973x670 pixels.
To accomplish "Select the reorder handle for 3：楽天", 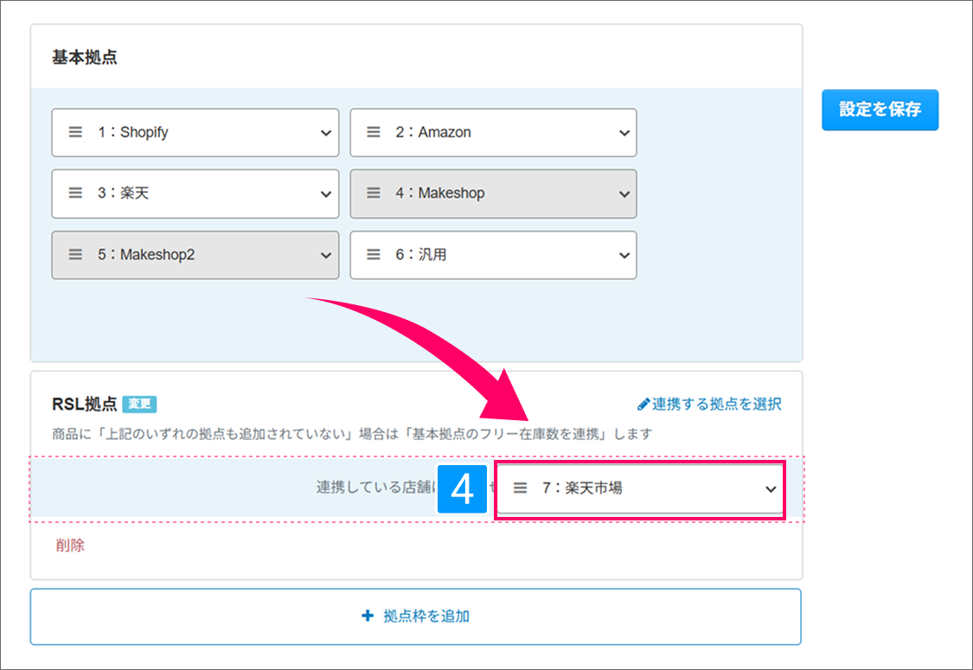I will click(76, 194).
